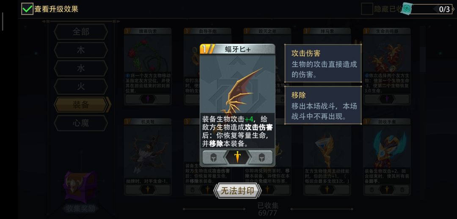Select the 木 category tab
Screen dimensions: 457x219
tap(81, 50)
